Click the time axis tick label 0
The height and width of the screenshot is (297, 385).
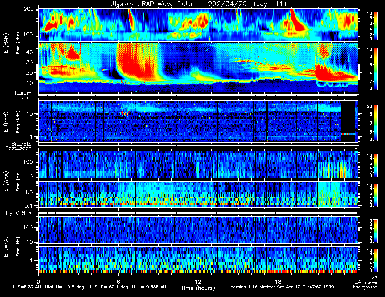(38, 281)
